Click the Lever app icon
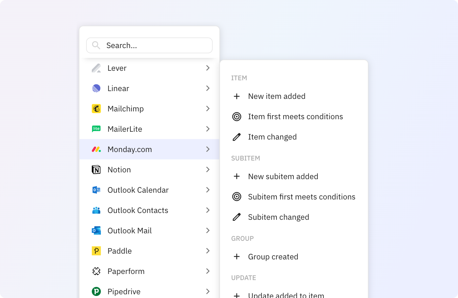The width and height of the screenshot is (458, 298). pyautogui.click(x=96, y=68)
